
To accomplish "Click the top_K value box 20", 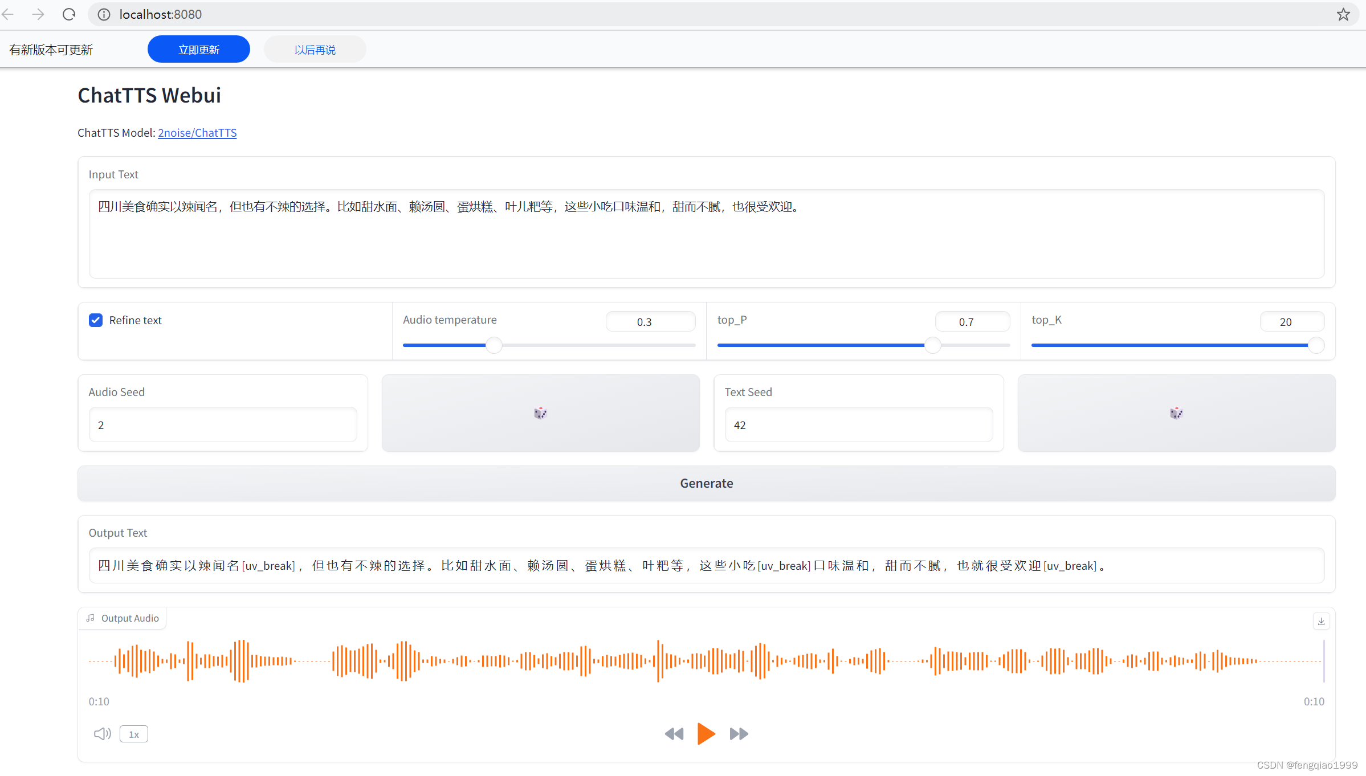I will [x=1292, y=322].
